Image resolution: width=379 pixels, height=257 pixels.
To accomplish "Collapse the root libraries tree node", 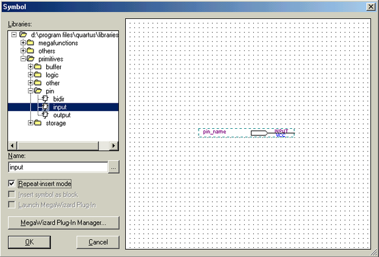I will coord(14,35).
